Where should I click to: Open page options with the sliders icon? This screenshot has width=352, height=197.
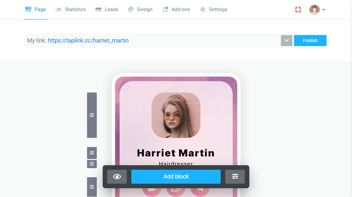tap(235, 177)
